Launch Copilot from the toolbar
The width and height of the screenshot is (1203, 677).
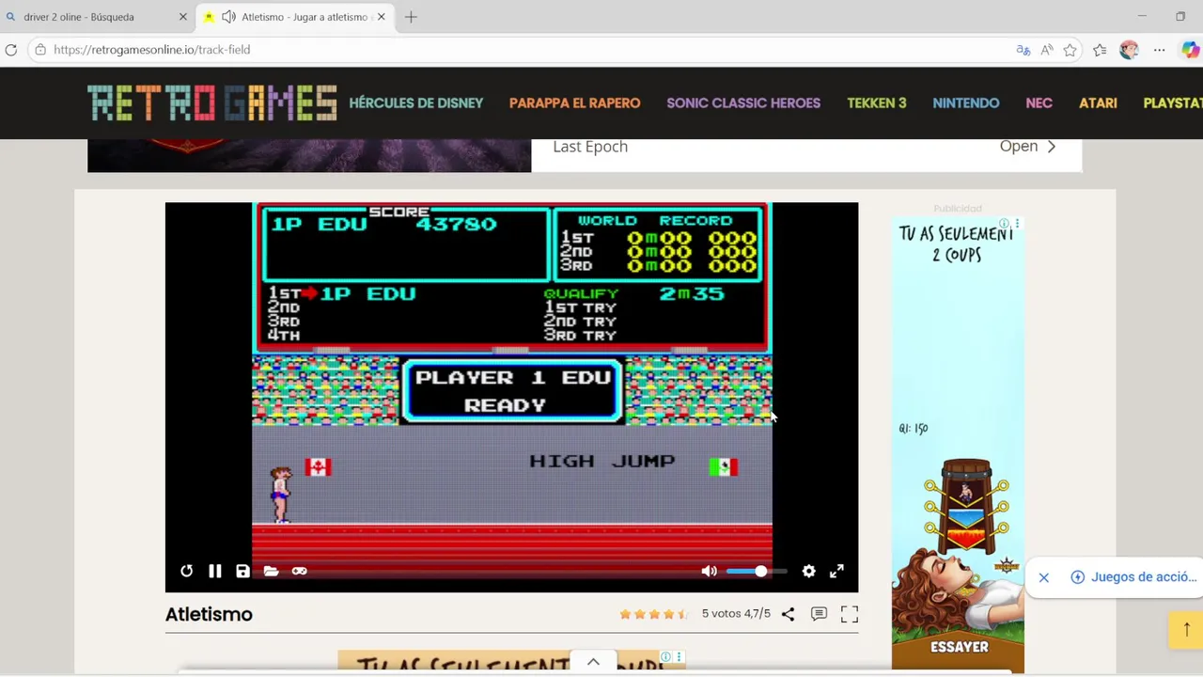pyautogui.click(x=1190, y=50)
